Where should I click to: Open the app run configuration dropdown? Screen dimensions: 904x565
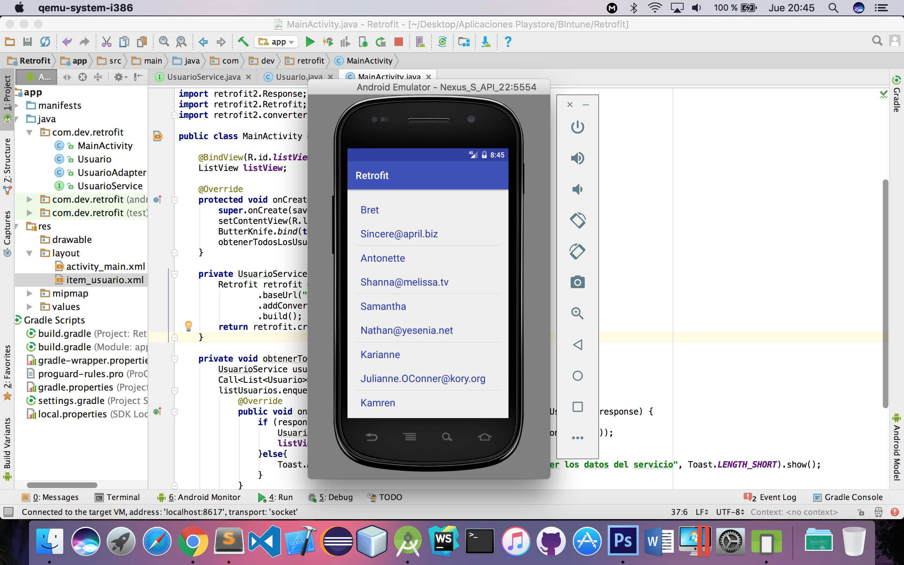pos(276,42)
